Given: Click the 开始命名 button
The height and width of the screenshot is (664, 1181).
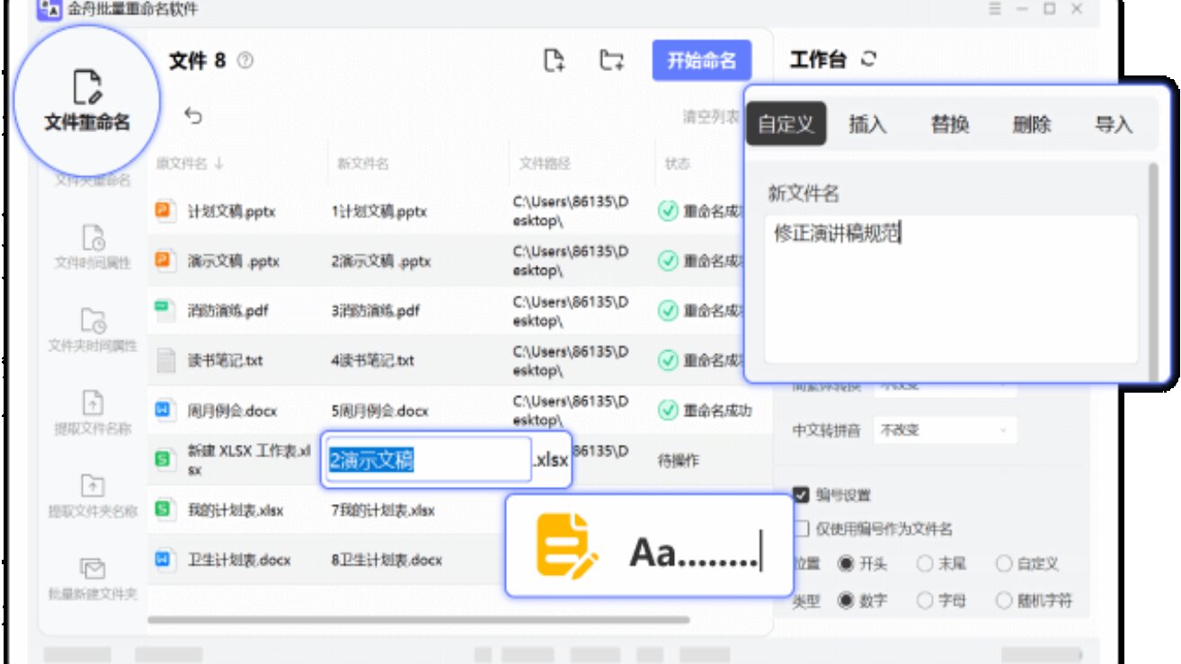Looking at the screenshot, I should pos(704,61).
